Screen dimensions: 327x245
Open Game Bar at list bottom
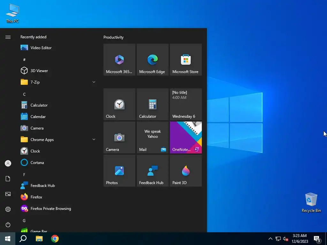[58, 230]
